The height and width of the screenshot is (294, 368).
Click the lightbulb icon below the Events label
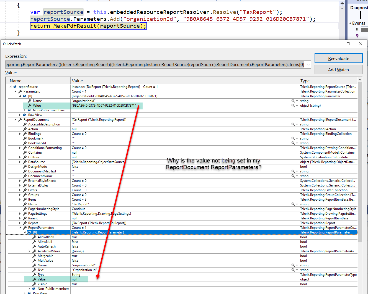[357, 36]
